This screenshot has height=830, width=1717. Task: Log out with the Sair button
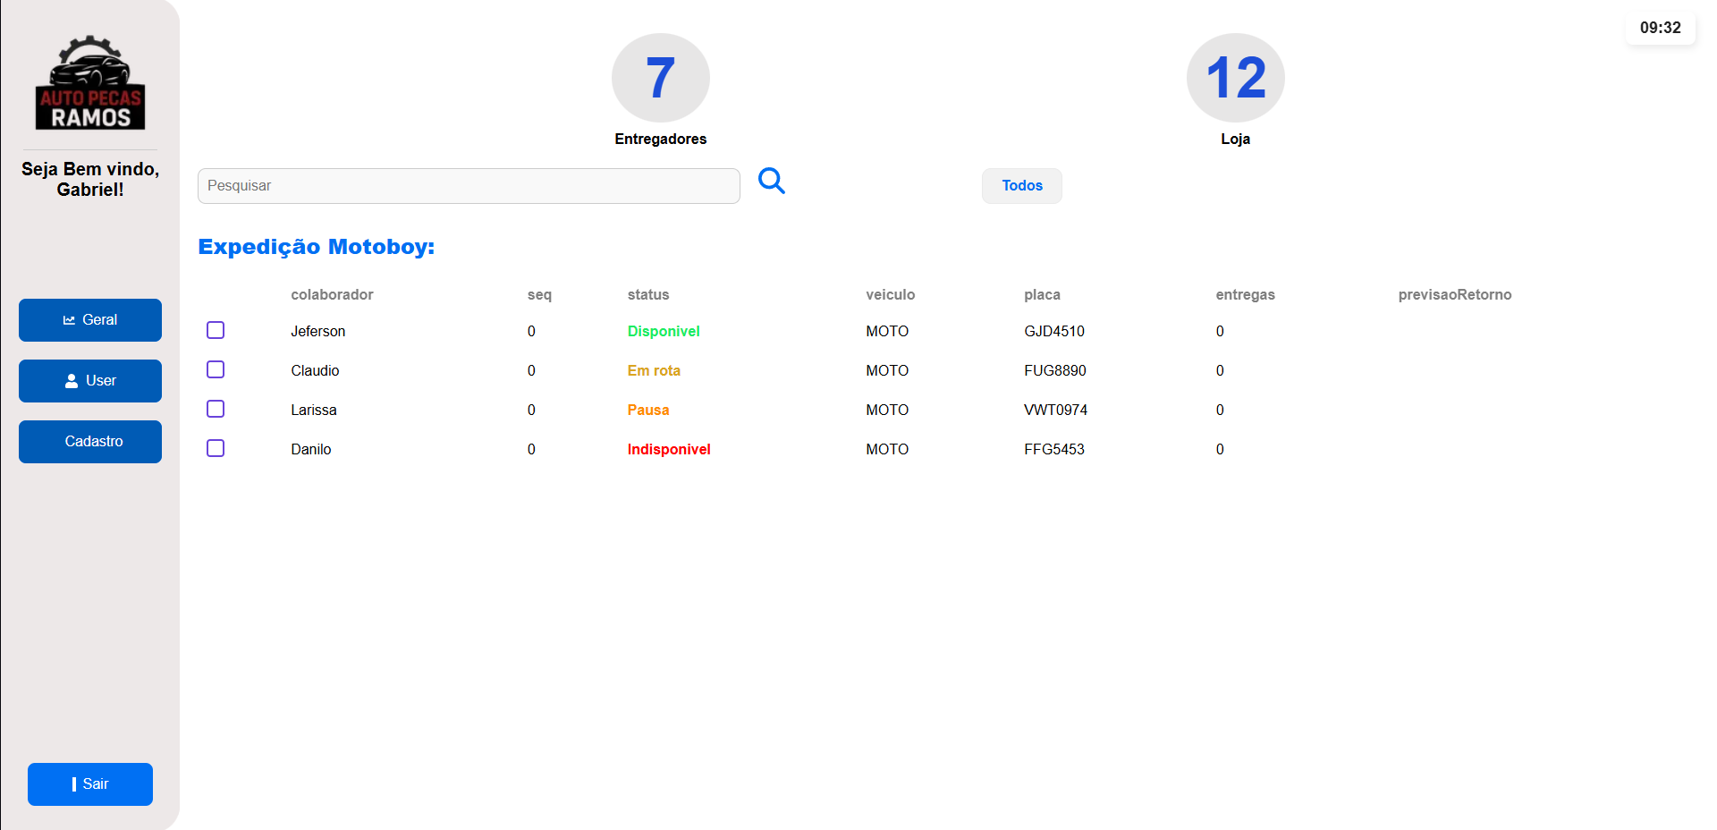pos(90,784)
